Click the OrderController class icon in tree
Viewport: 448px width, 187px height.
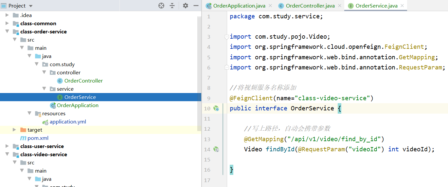(x=60, y=81)
